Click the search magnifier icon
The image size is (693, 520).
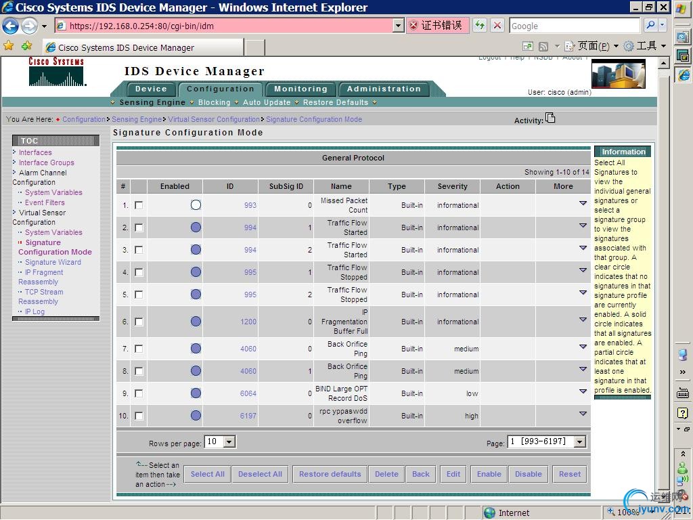coord(650,25)
